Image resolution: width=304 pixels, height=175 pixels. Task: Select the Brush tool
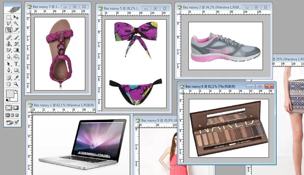pos(16,37)
